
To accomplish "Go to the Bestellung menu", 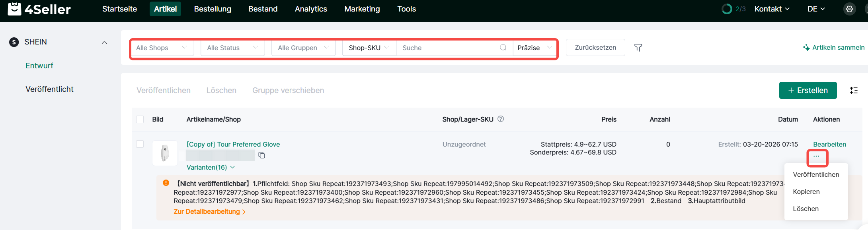I will 213,9.
